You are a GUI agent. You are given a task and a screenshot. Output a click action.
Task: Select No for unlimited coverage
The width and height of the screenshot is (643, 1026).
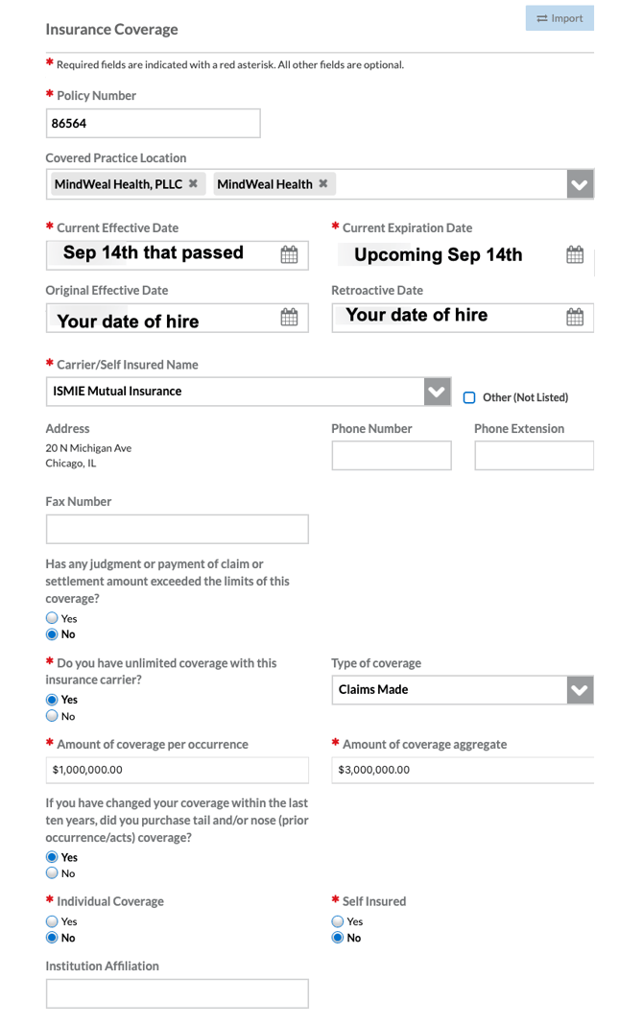[x=52, y=716]
